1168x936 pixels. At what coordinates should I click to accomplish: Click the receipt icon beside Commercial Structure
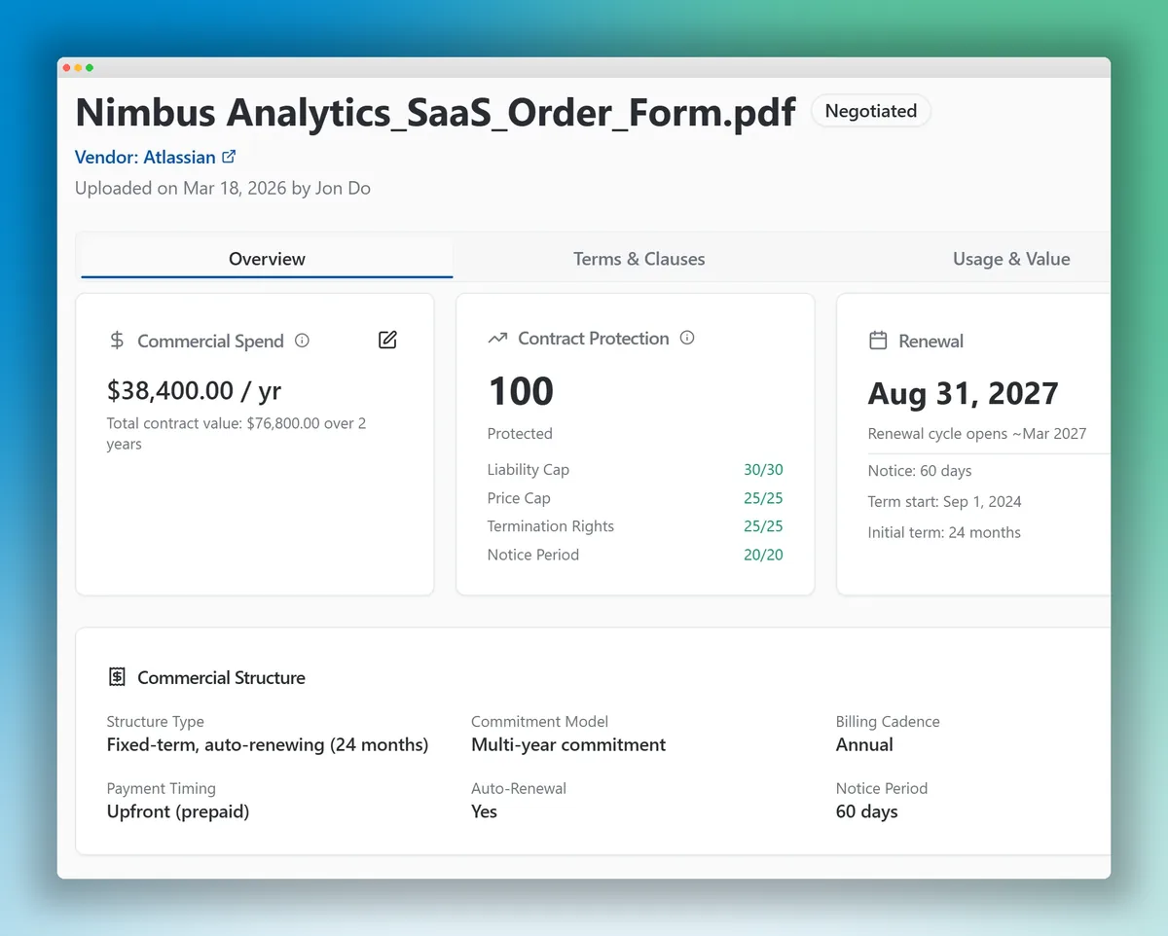pyautogui.click(x=117, y=677)
